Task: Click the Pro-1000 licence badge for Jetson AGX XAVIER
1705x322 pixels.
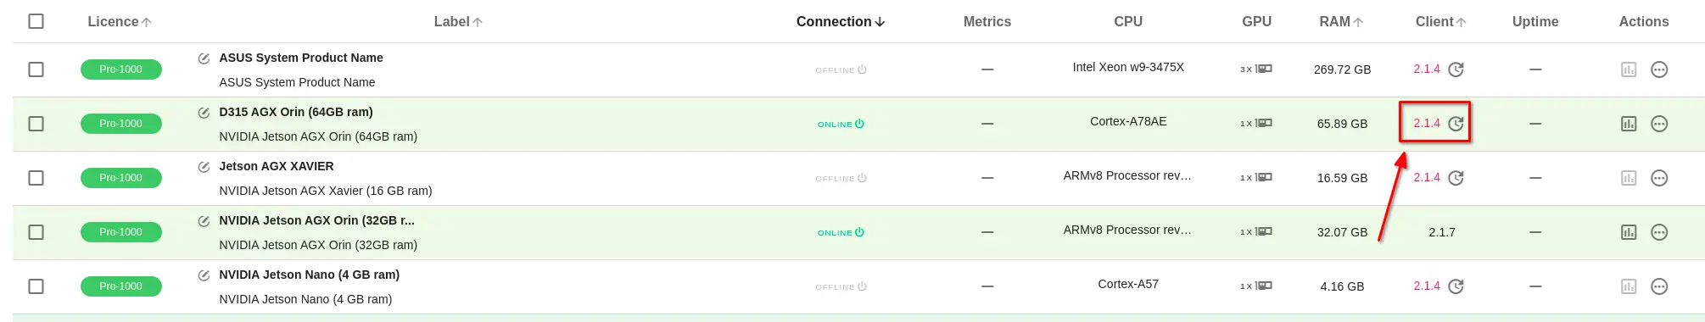Action: tap(120, 178)
